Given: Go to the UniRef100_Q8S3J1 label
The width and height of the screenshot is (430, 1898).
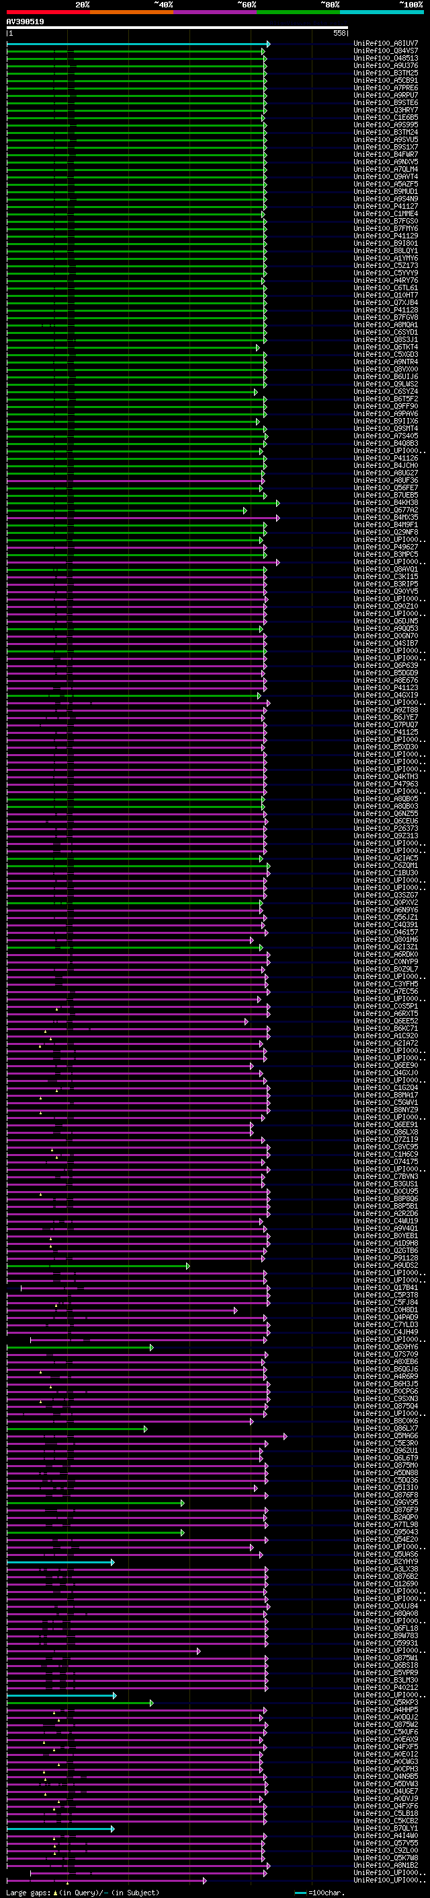Looking at the screenshot, I should [386, 339].
